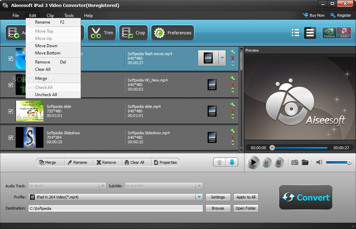Viewport: 356px width, 229px height.
Task: Uncheck the Softpedia flash movie checkbox
Action: [x=11, y=59]
